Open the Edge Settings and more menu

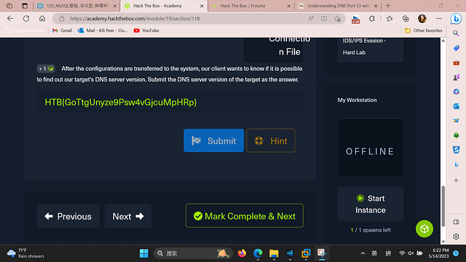pos(439,19)
